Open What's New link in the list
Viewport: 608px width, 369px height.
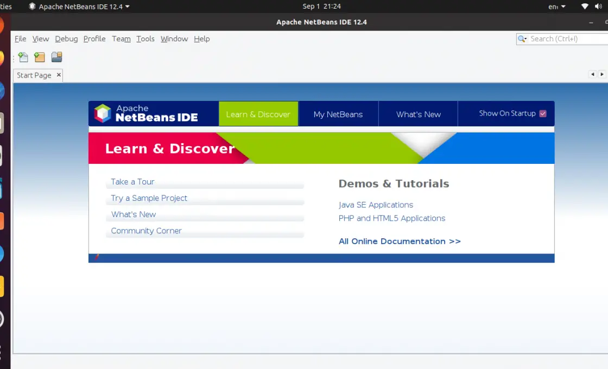pos(134,214)
